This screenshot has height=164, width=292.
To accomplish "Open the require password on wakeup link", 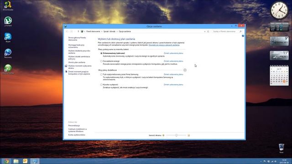I will click(x=76, y=46).
